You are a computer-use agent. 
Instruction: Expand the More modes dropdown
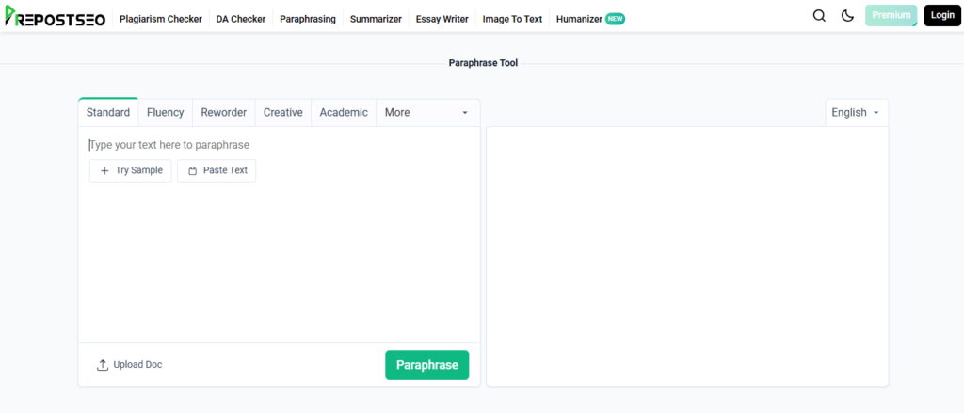click(x=426, y=113)
